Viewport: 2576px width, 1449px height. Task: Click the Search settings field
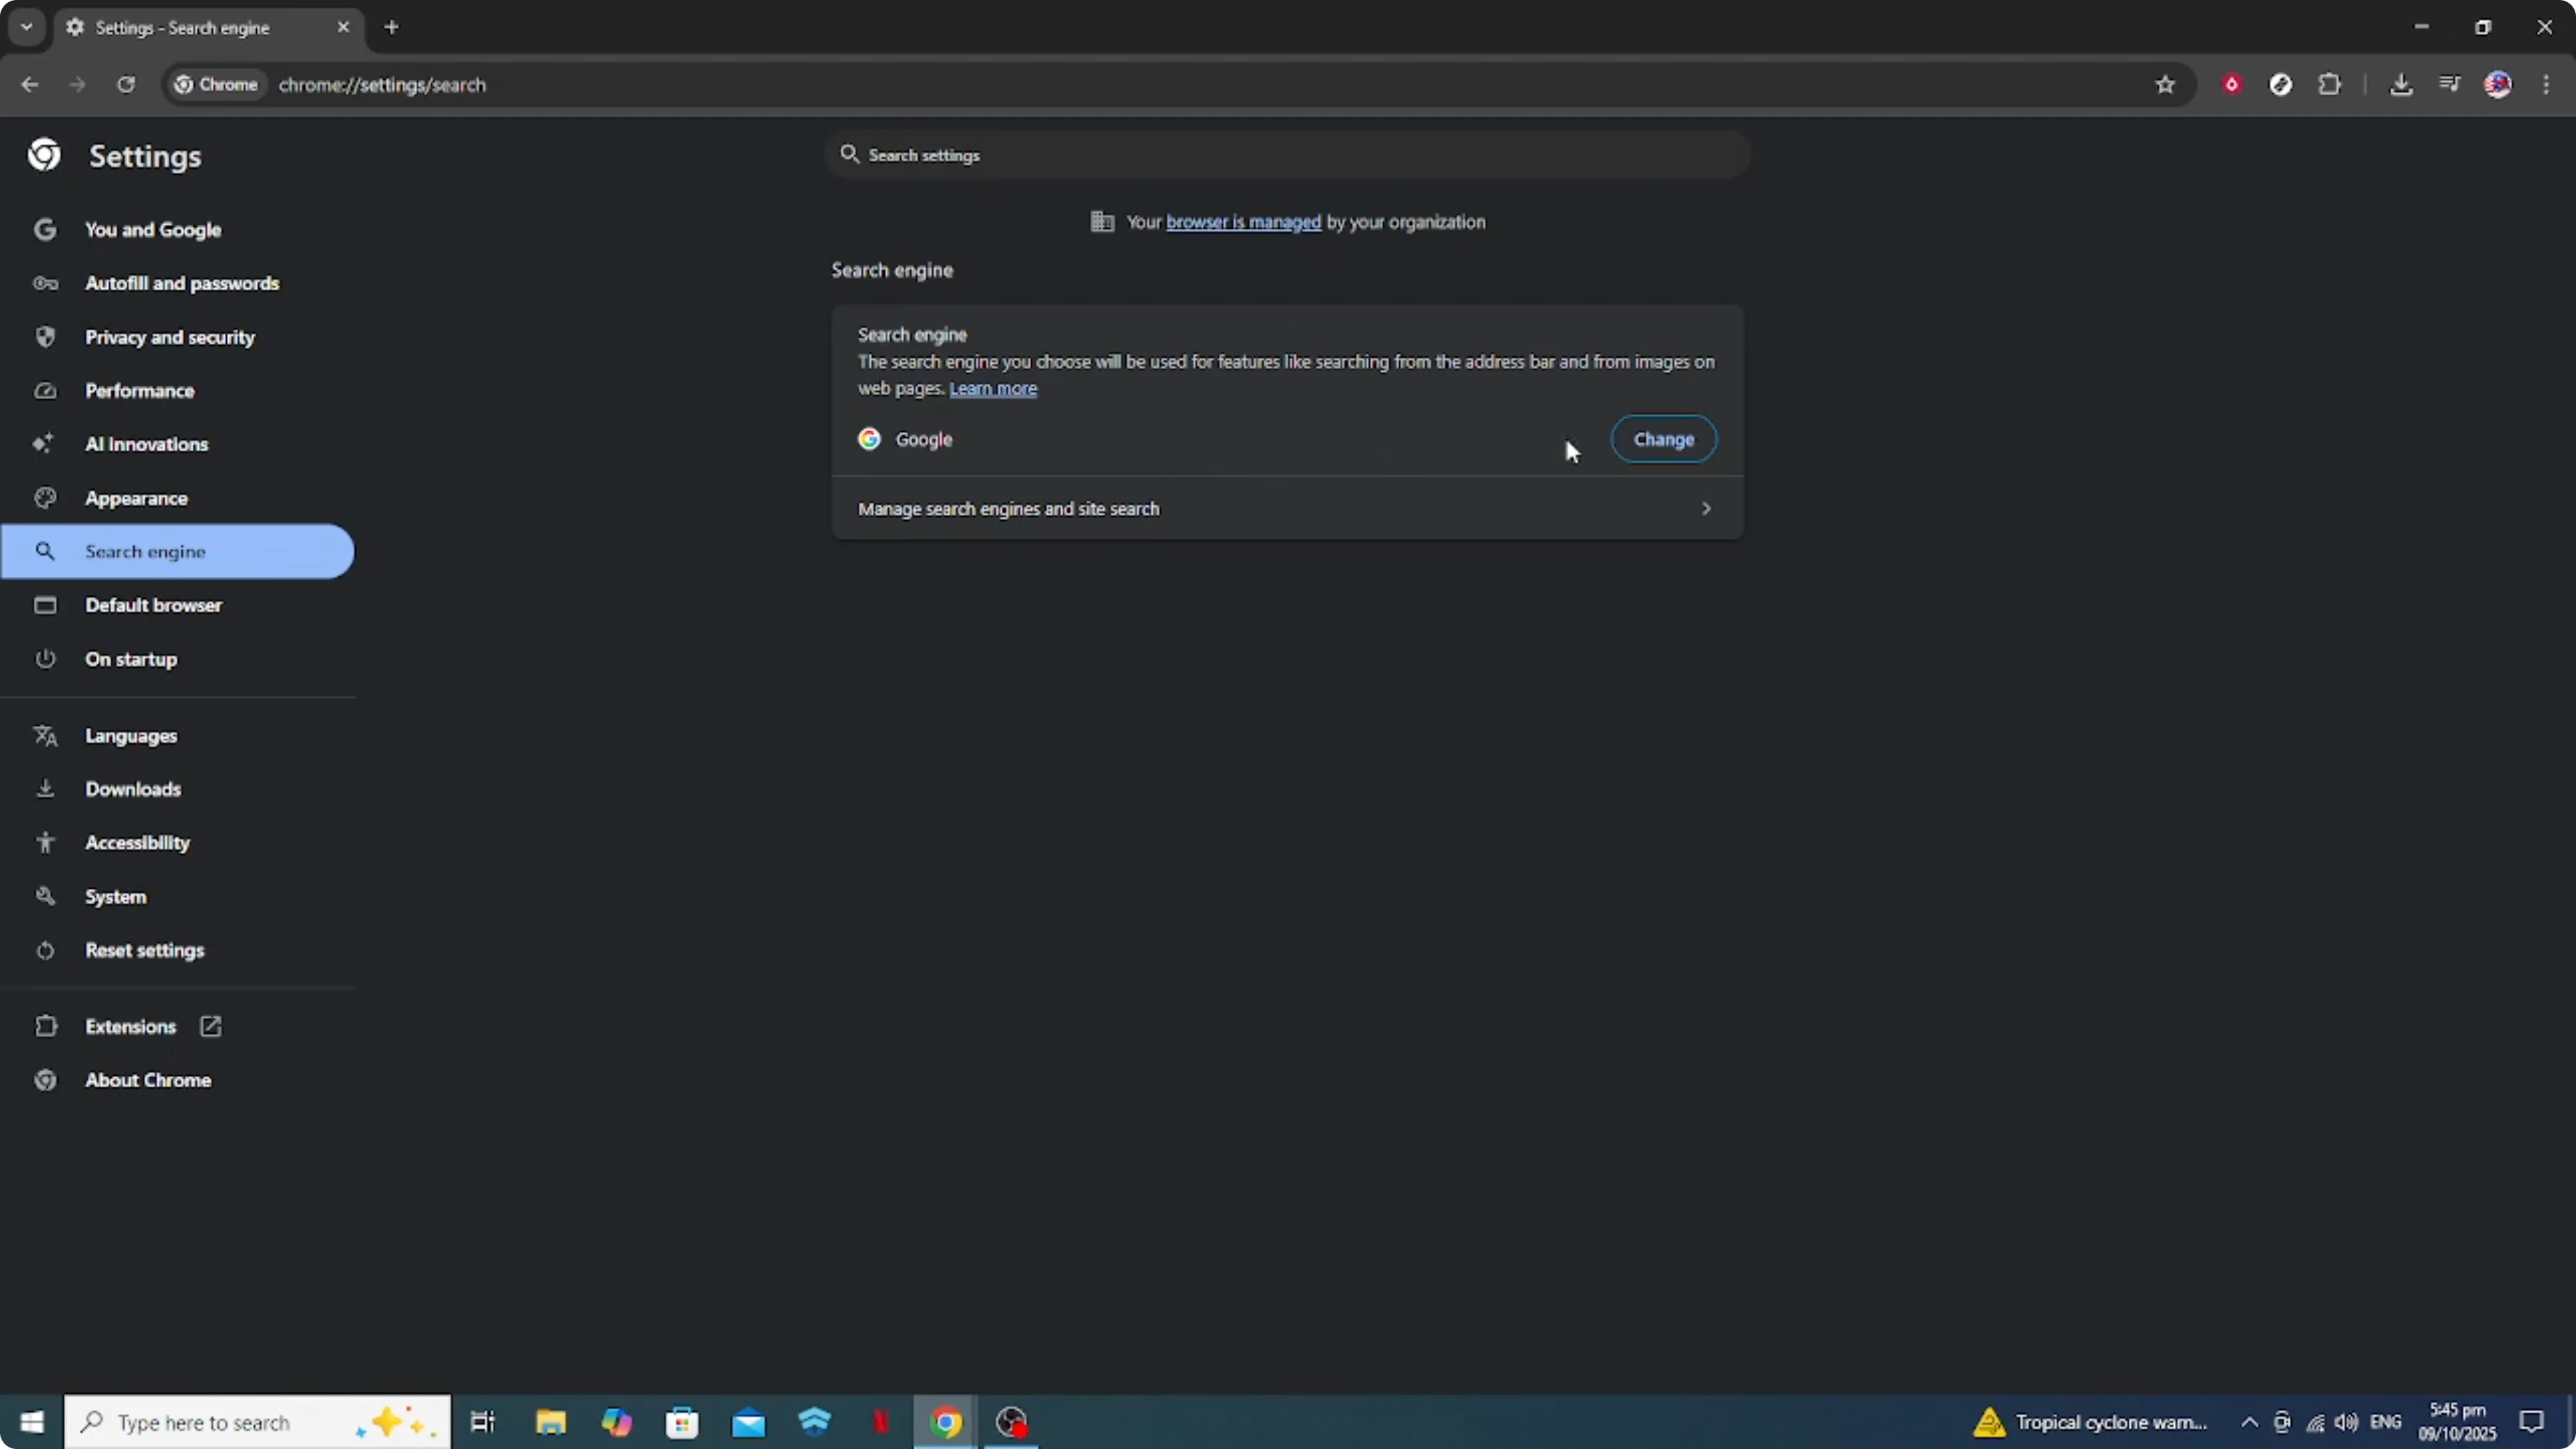pyautogui.click(x=1288, y=155)
